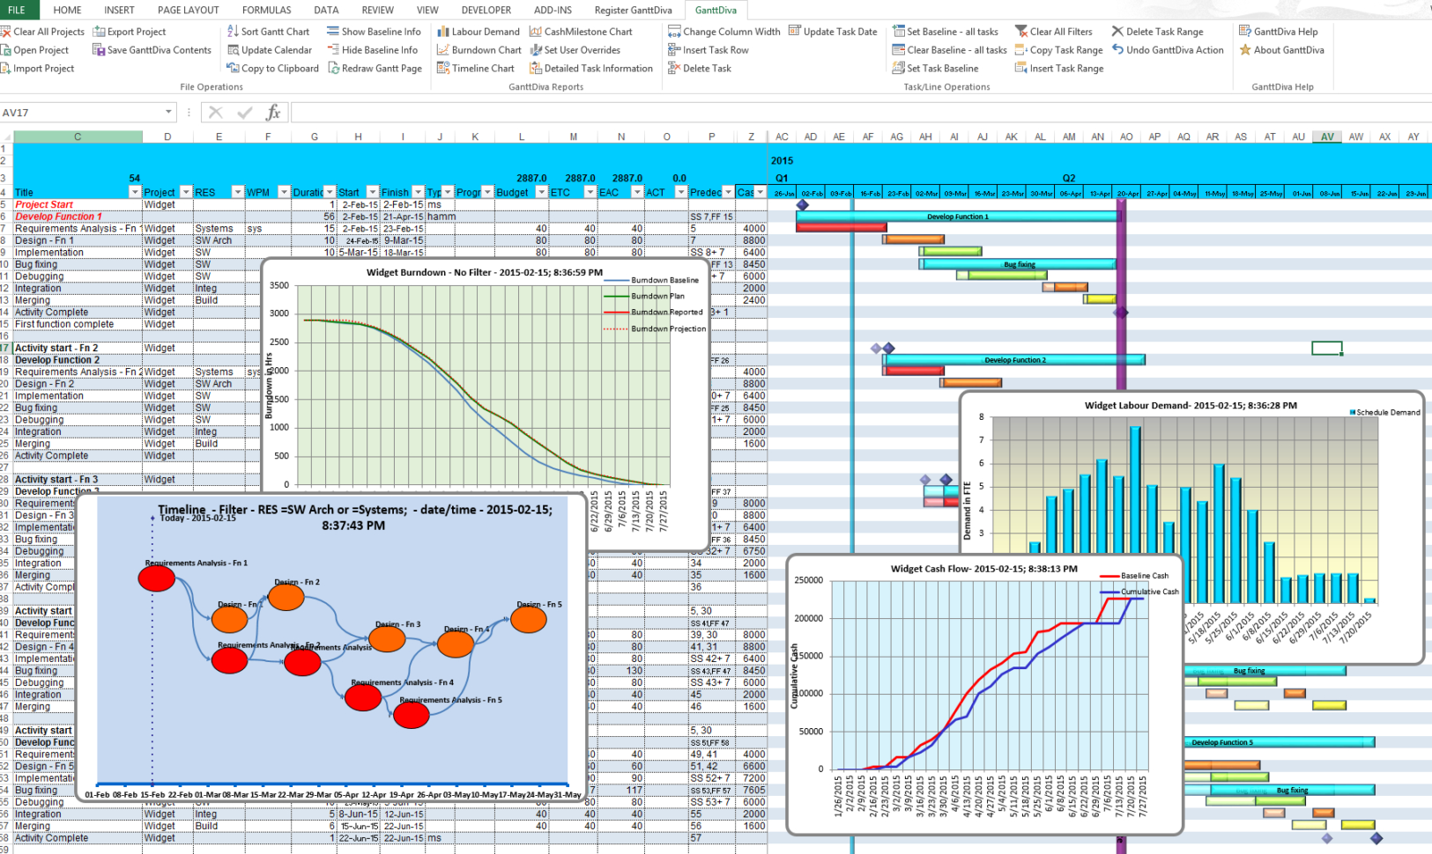Show Baseline Info on the chart
This screenshot has height=854, width=1432.
374,31
